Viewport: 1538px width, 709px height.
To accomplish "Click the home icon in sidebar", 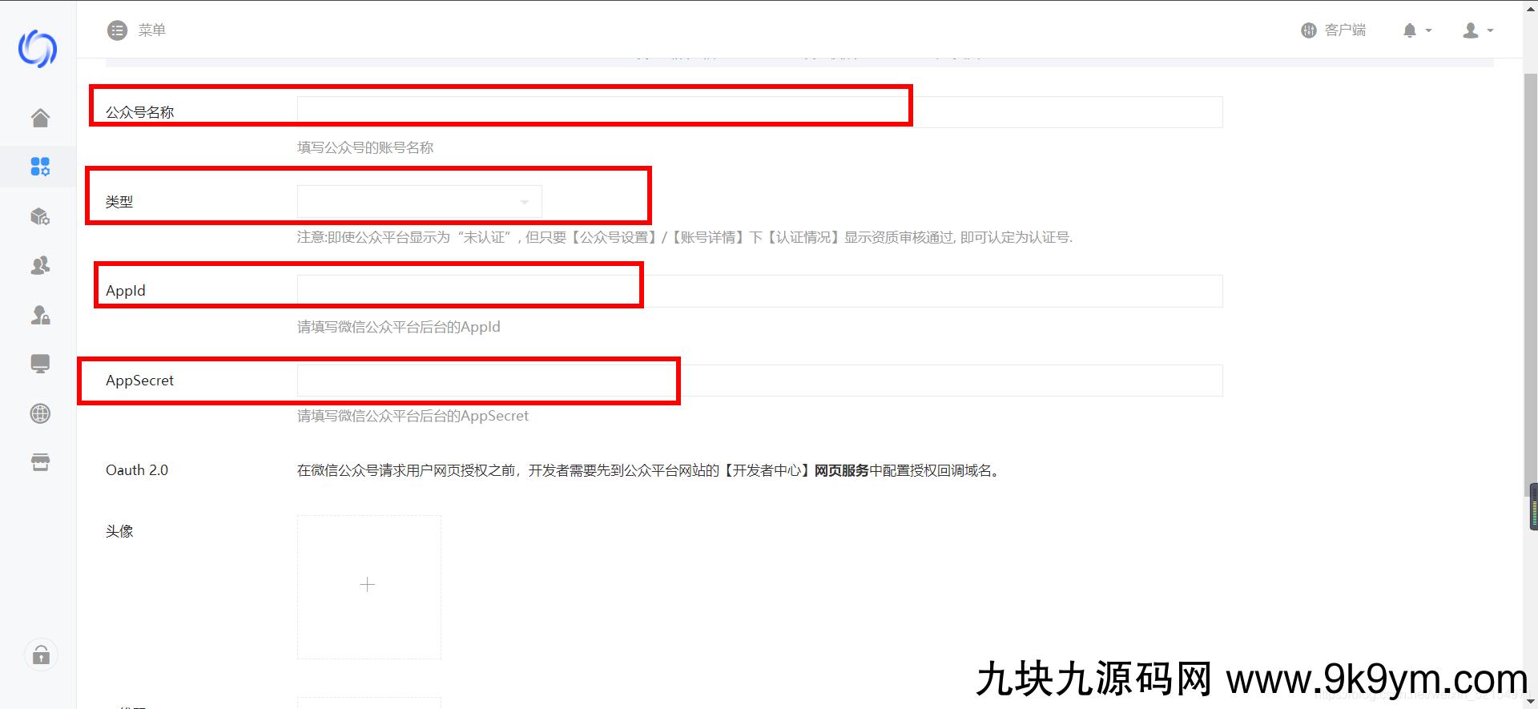I will [40, 118].
